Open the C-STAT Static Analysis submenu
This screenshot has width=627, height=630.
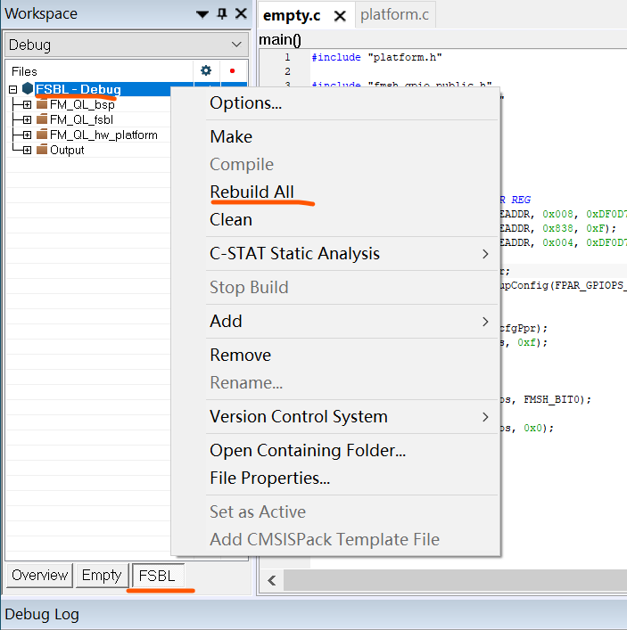pyautogui.click(x=294, y=253)
